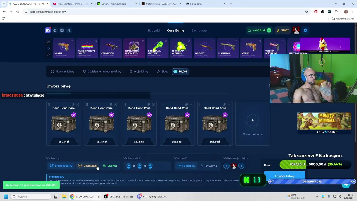Viewport: 357px width, 201px height.
Task: Open File Explorer from taskbar
Action: pyautogui.click(x=64, y=197)
